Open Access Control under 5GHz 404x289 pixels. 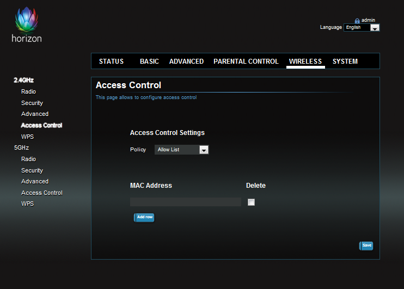(42, 193)
